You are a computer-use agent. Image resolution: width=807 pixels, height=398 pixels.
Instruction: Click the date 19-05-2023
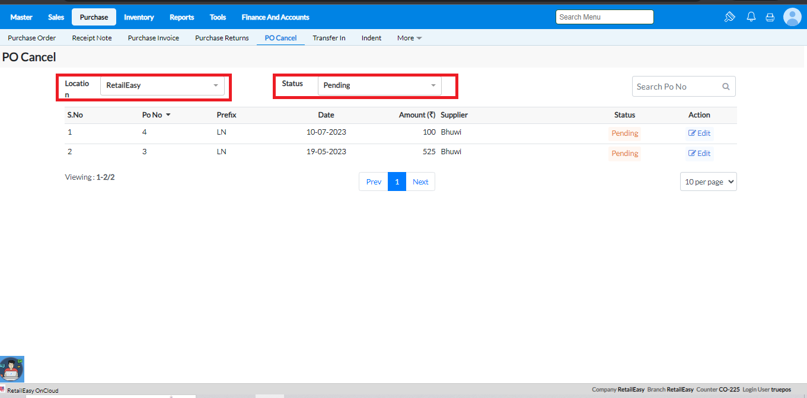point(326,152)
